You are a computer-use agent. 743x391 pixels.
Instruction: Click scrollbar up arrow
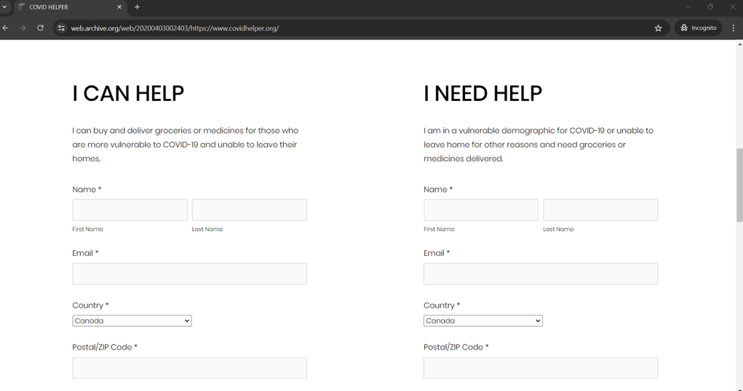point(739,44)
